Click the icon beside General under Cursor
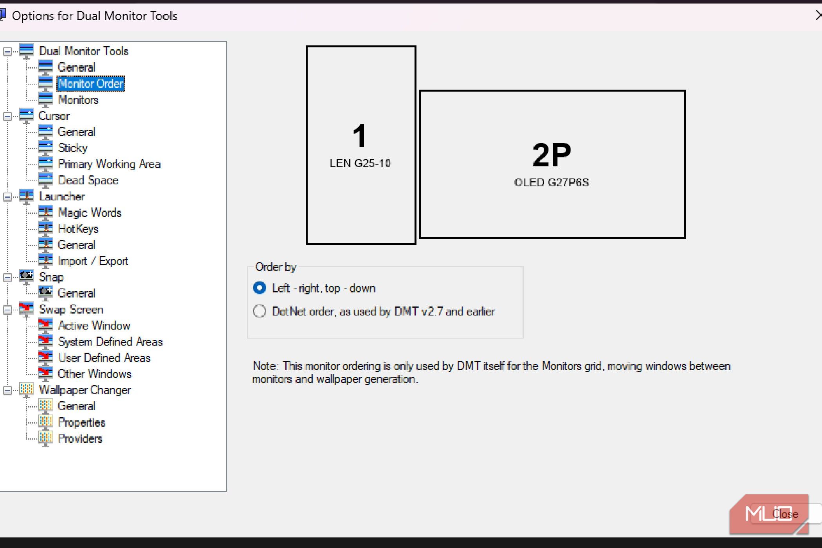 (46, 132)
